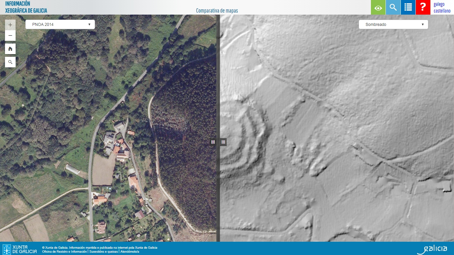Open the Sombreado layer dropdown
This screenshot has width=454, height=255.
(x=394, y=25)
